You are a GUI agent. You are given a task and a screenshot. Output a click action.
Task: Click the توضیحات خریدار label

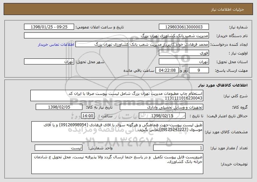234,164
